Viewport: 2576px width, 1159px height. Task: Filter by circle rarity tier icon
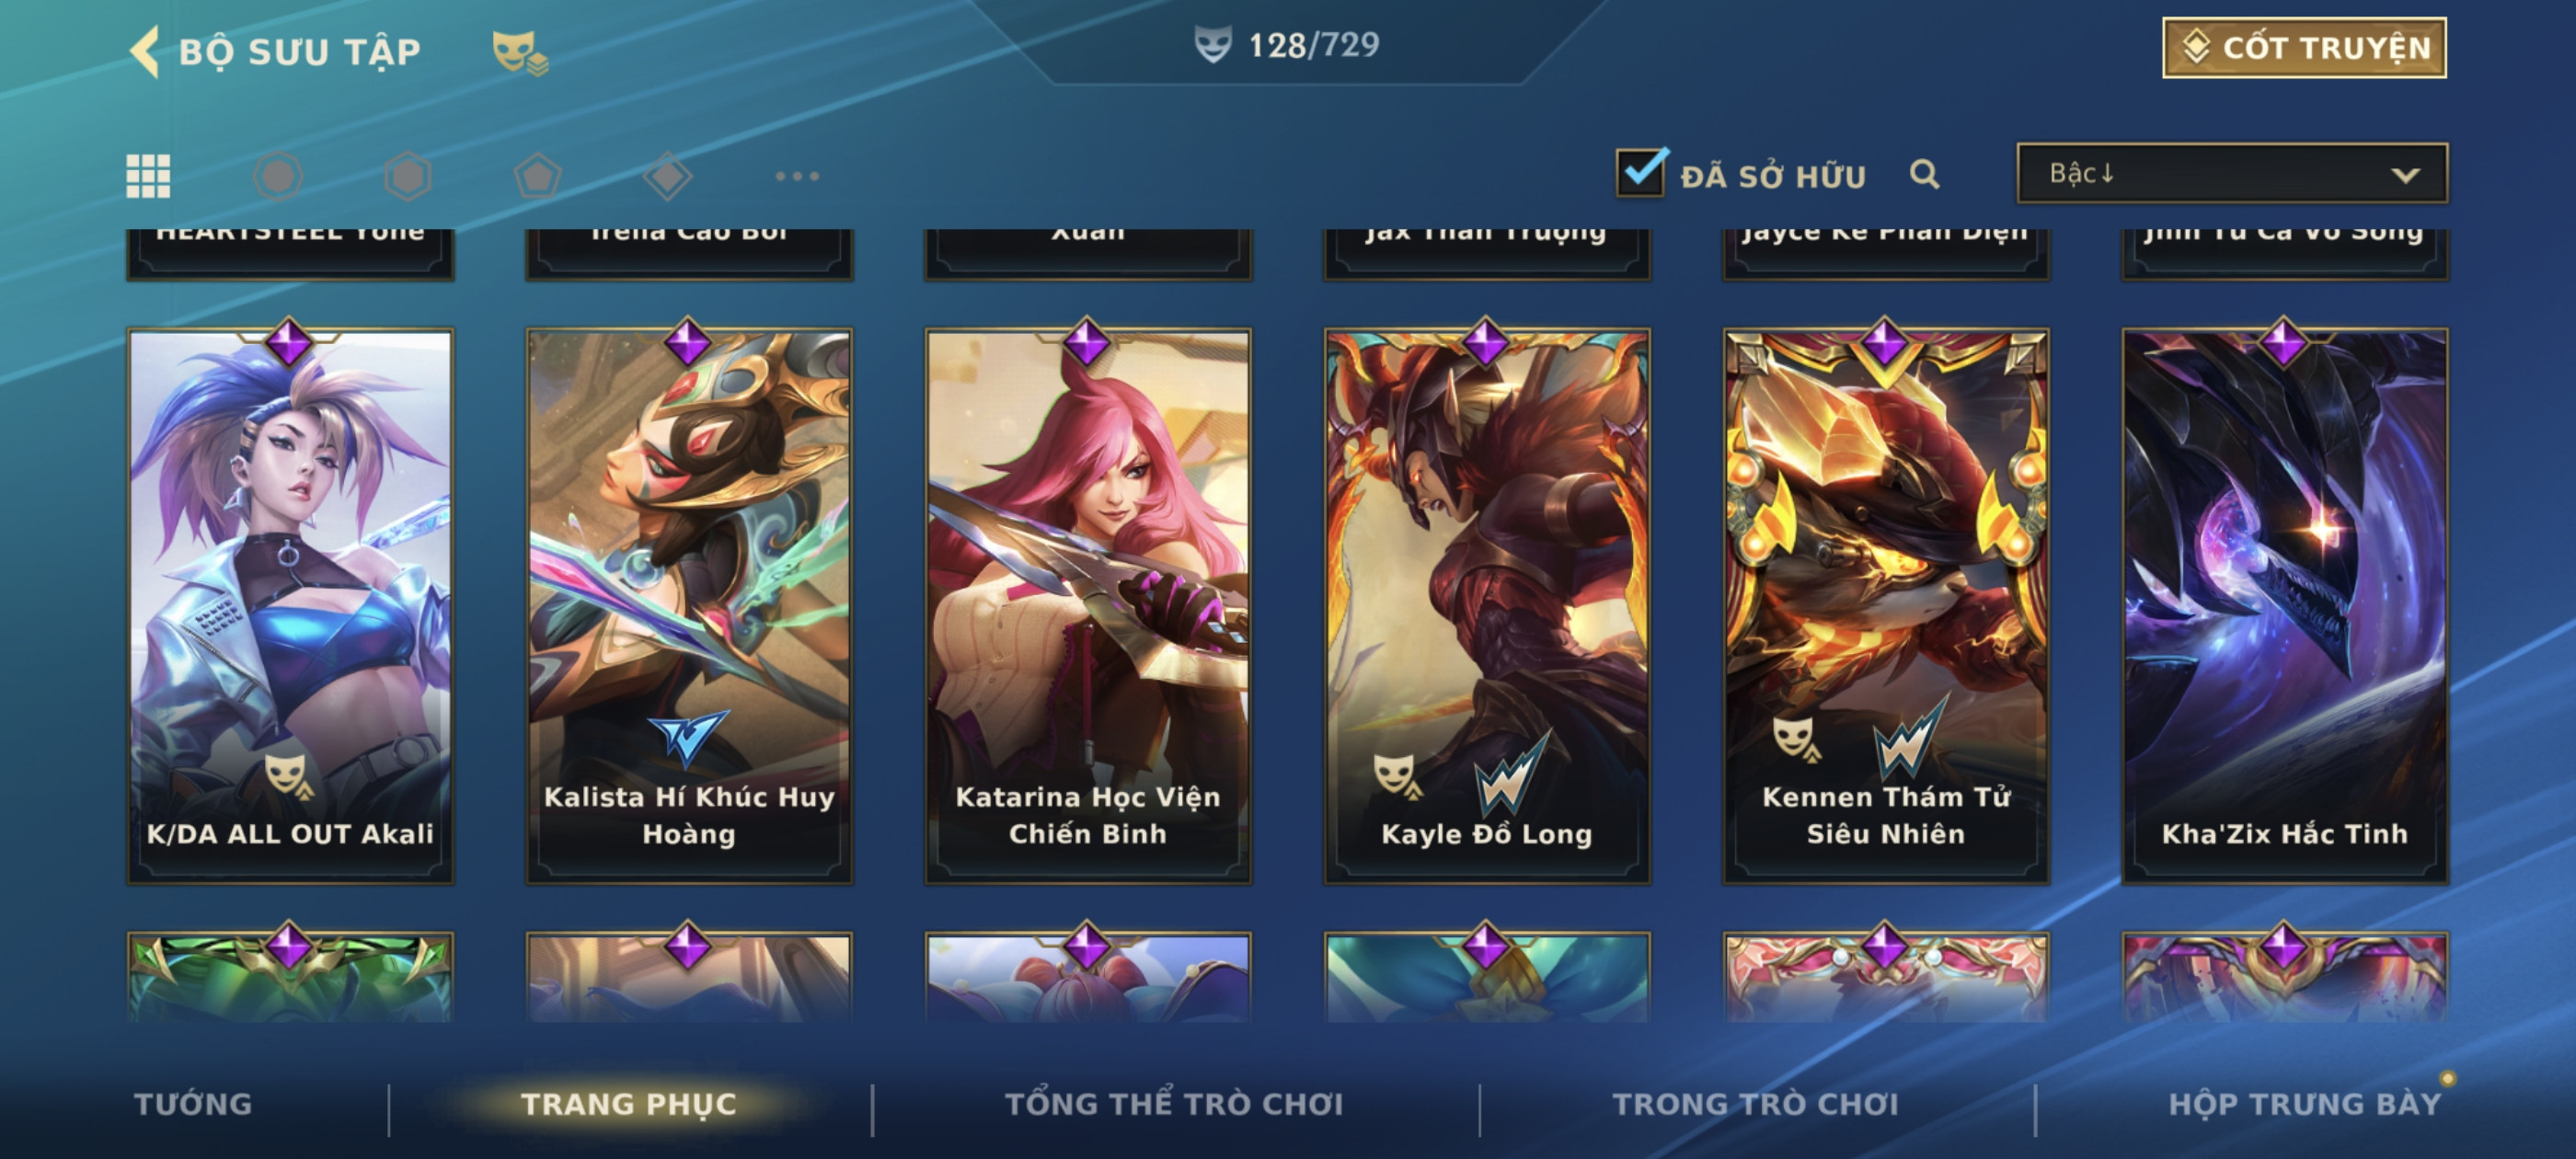pyautogui.click(x=278, y=176)
